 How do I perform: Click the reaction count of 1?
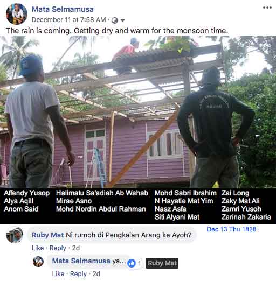point(139,263)
